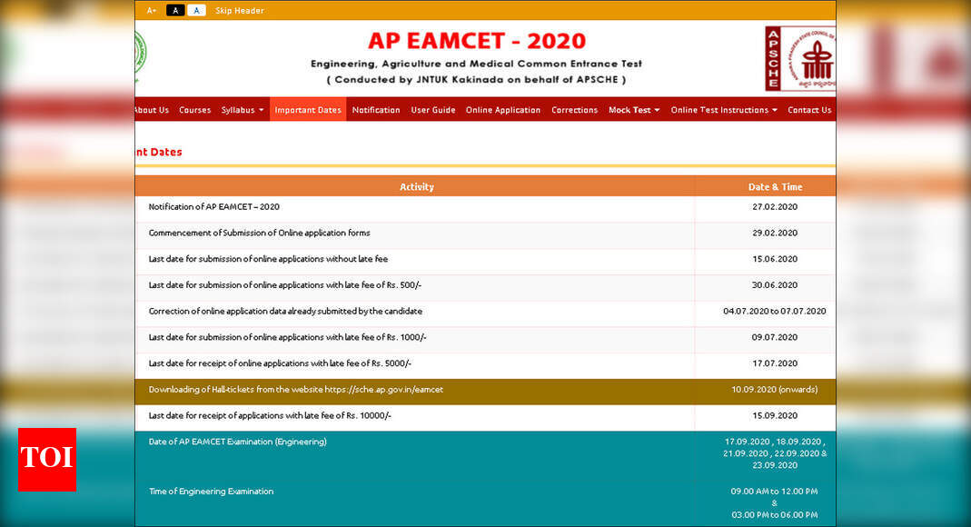Click the Skip Header link

[x=240, y=11]
